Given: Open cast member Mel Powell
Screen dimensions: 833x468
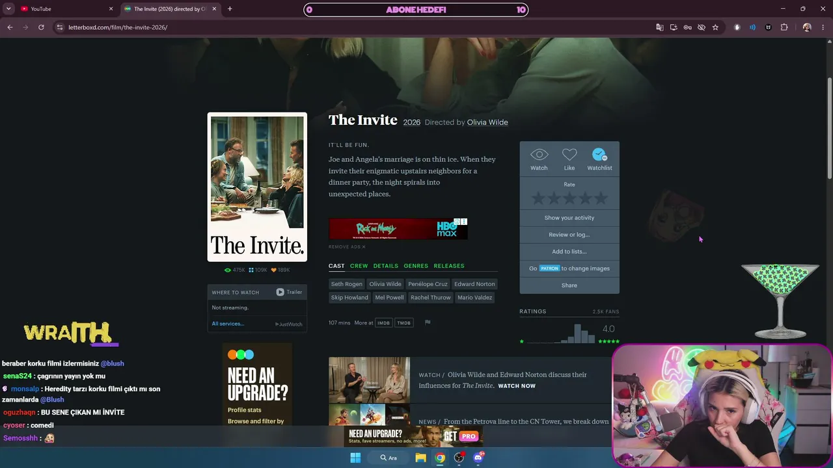Looking at the screenshot, I should 389,298.
